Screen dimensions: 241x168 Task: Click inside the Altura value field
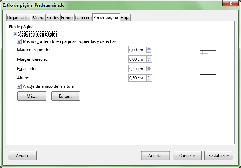coord(137,78)
